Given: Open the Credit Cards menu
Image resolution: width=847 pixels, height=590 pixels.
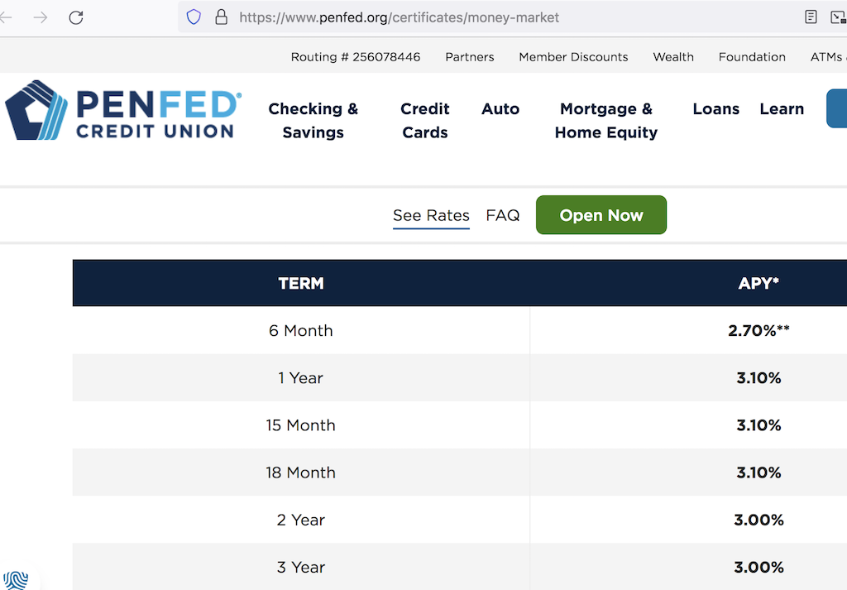Looking at the screenshot, I should (x=424, y=120).
